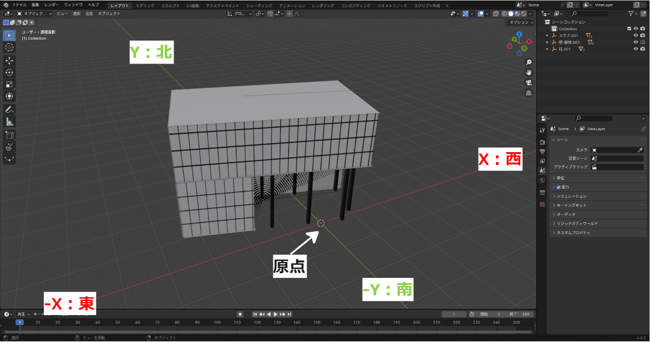The width and height of the screenshot is (650, 342).
Task: Expand the 単位 panel
Action: click(560, 178)
